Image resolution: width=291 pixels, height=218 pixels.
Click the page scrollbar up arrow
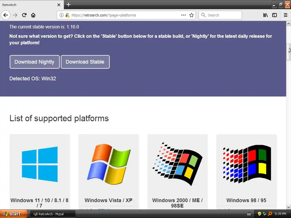coord(289,23)
